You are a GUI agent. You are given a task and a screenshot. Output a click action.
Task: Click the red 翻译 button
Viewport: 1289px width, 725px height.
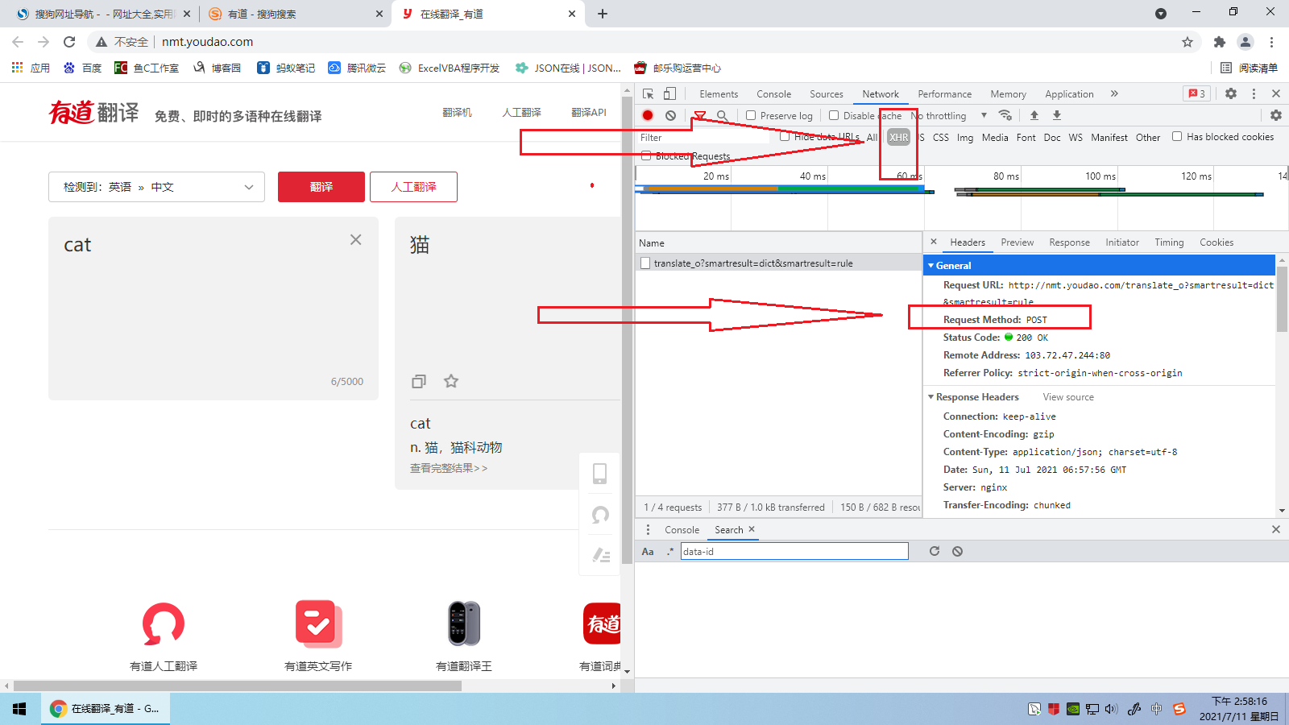tap(321, 187)
